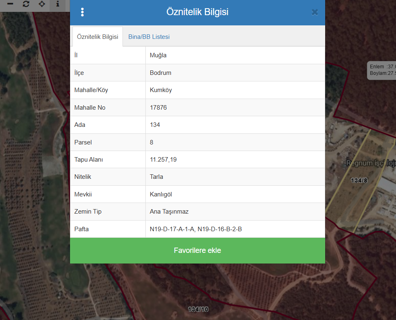Click the Mahalle No value 17876

click(x=158, y=108)
